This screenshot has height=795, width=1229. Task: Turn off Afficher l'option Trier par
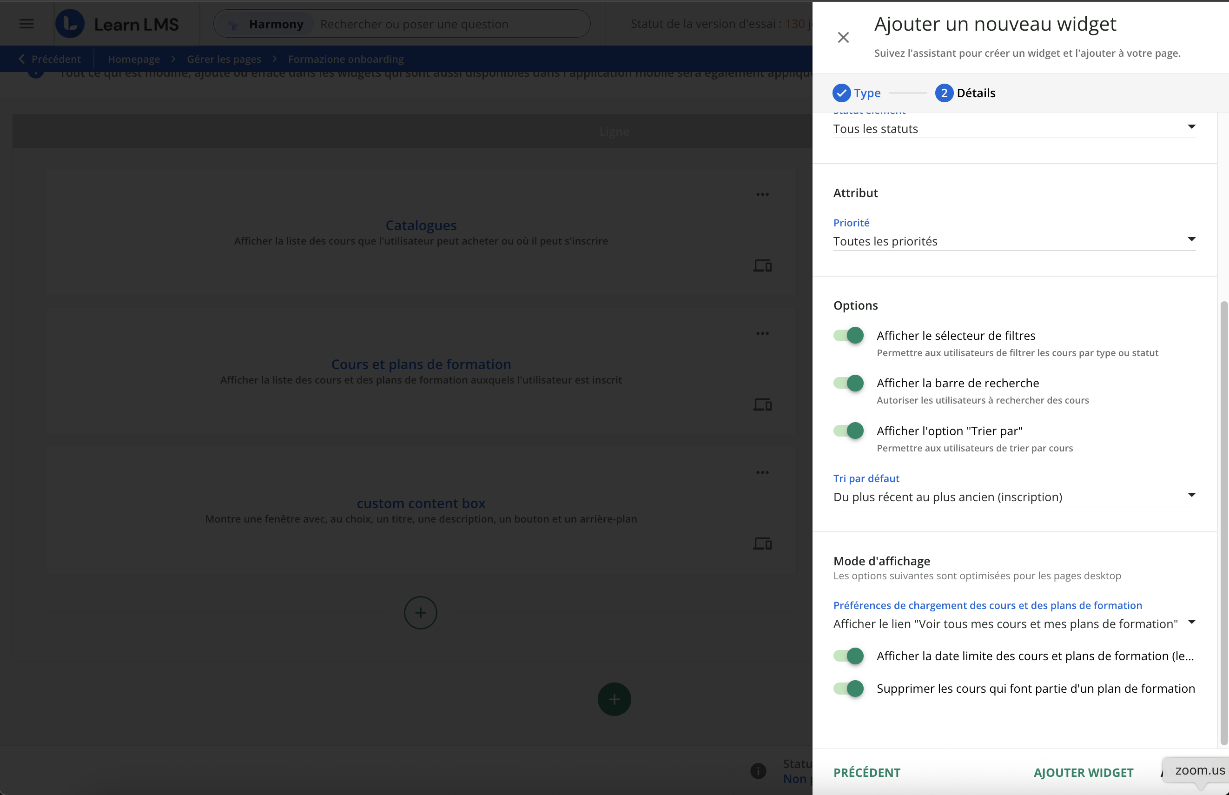point(849,431)
